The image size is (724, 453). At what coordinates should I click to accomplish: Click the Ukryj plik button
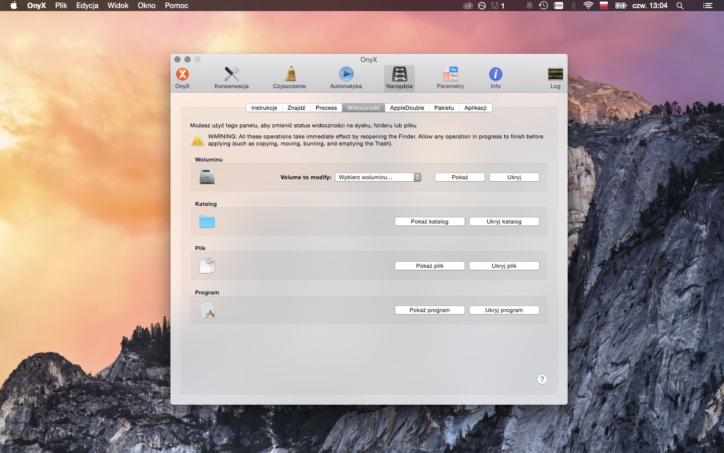504,266
